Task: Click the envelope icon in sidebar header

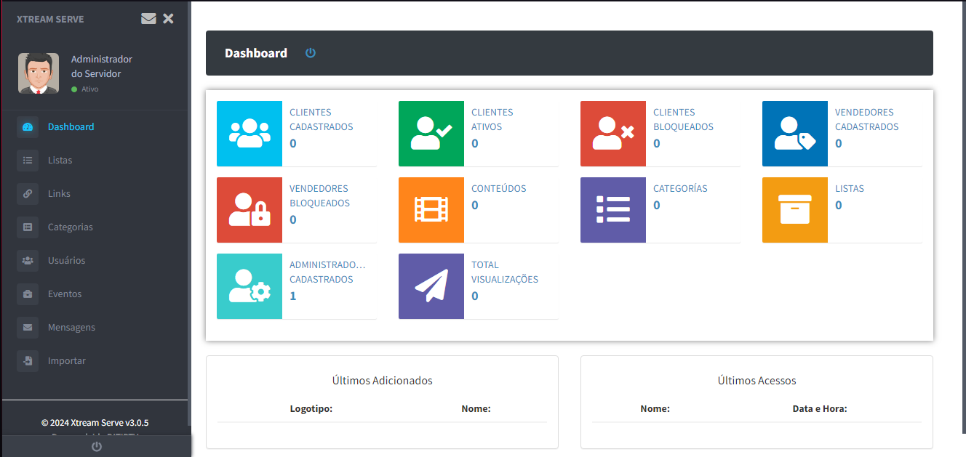Action: [x=148, y=19]
